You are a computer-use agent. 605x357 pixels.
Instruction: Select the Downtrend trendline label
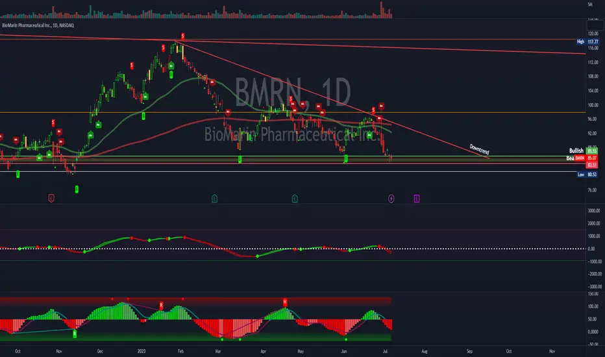[479, 149]
